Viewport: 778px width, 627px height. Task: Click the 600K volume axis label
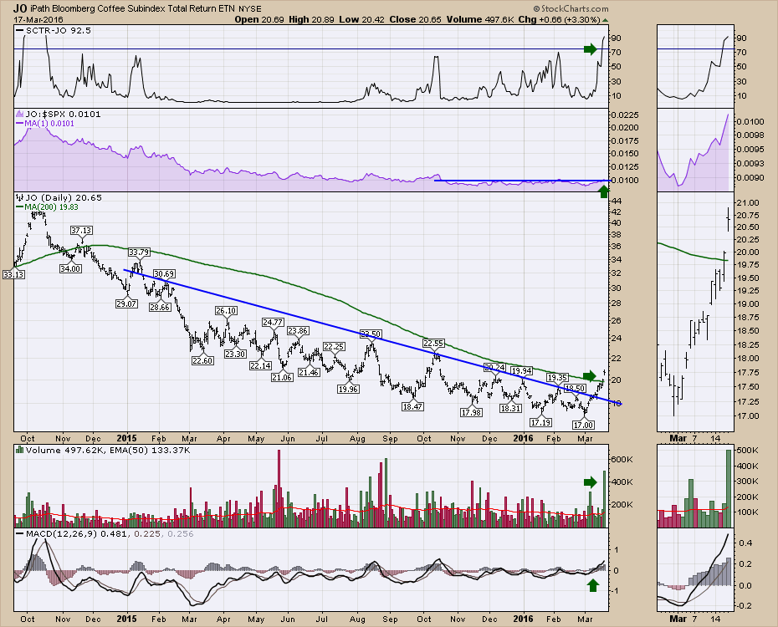(x=622, y=460)
